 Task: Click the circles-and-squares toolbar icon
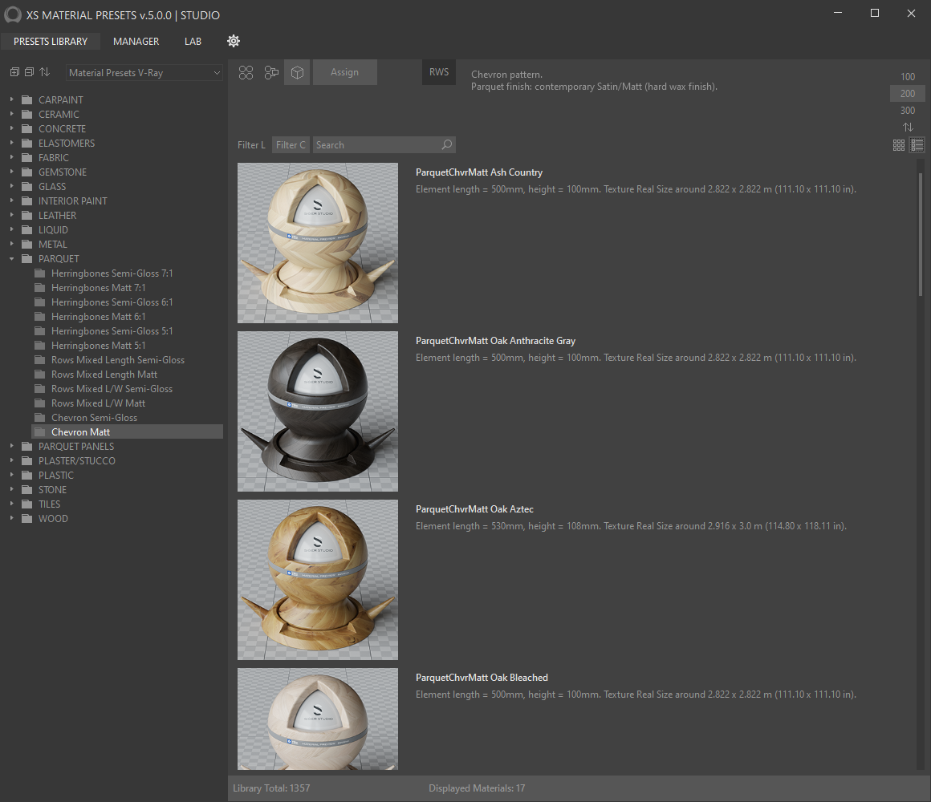pos(271,72)
